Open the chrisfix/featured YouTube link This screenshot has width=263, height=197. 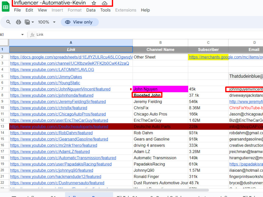[49, 108]
